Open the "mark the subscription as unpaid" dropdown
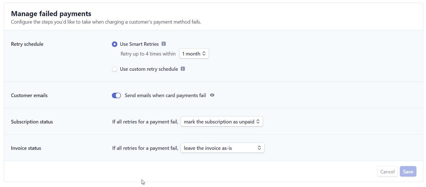Screen dimensions: 426x187 (x=221, y=121)
